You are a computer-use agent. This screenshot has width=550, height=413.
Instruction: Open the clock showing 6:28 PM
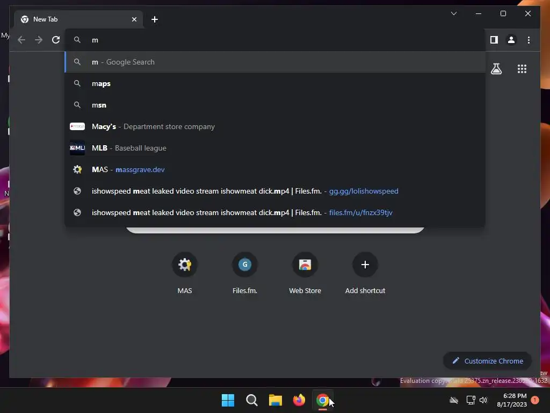pos(512,400)
